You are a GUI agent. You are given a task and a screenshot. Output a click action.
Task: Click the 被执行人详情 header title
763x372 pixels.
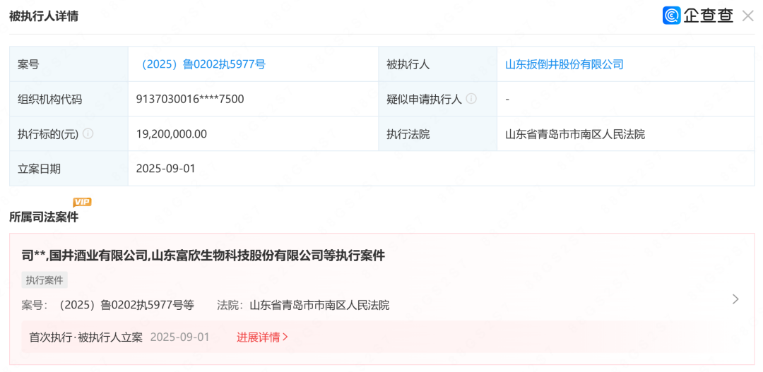click(44, 16)
